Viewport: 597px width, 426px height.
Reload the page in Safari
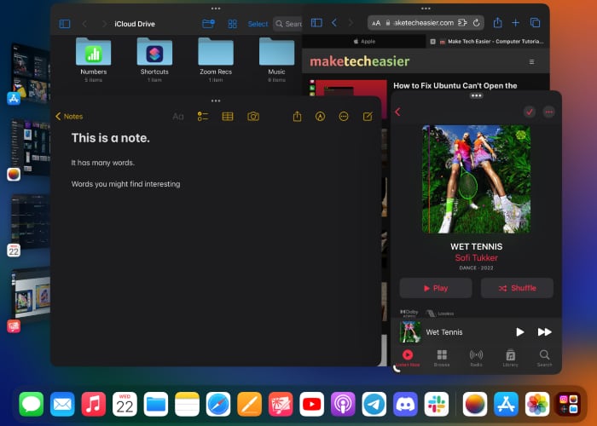pos(476,23)
